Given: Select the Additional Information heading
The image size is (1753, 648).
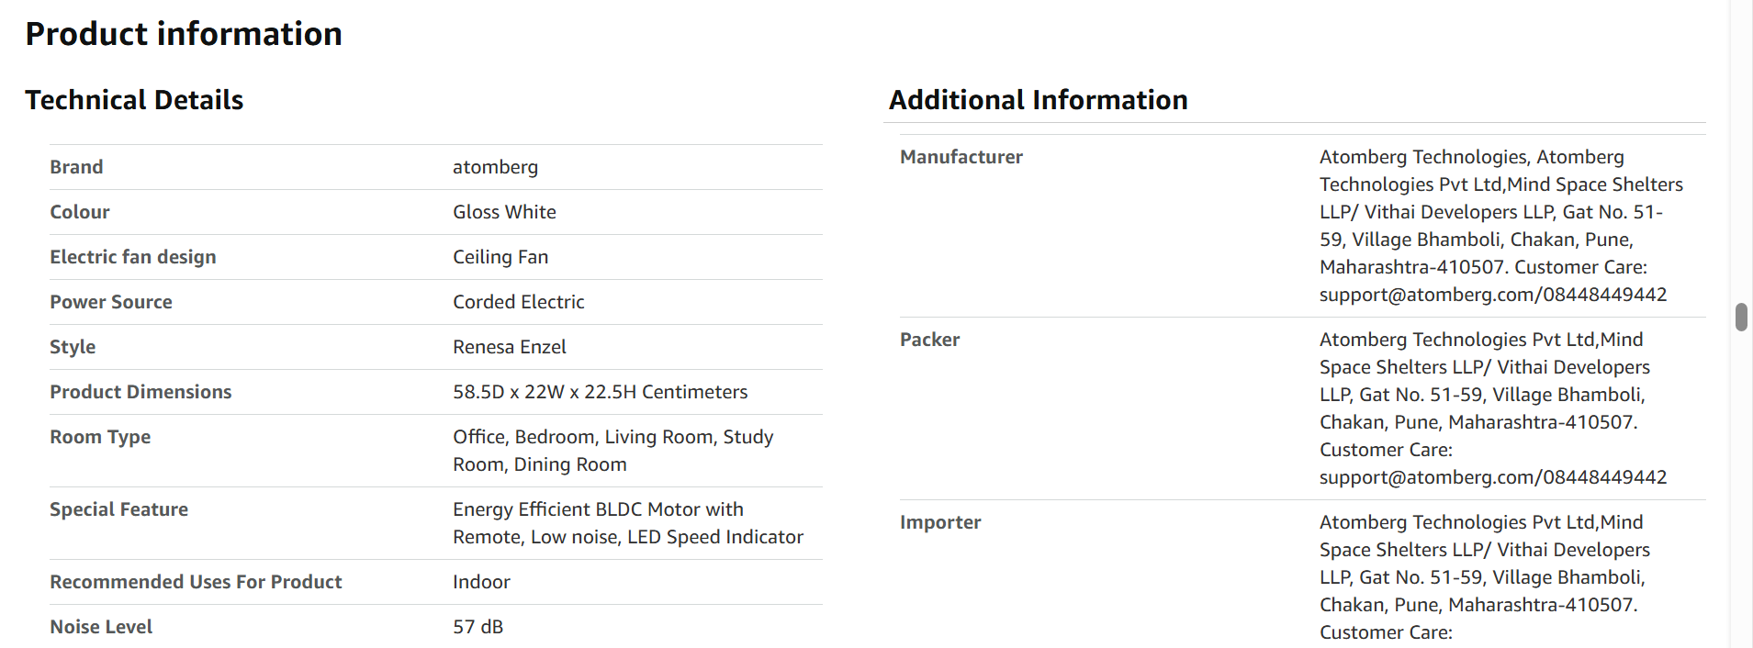Looking at the screenshot, I should tap(1039, 100).
